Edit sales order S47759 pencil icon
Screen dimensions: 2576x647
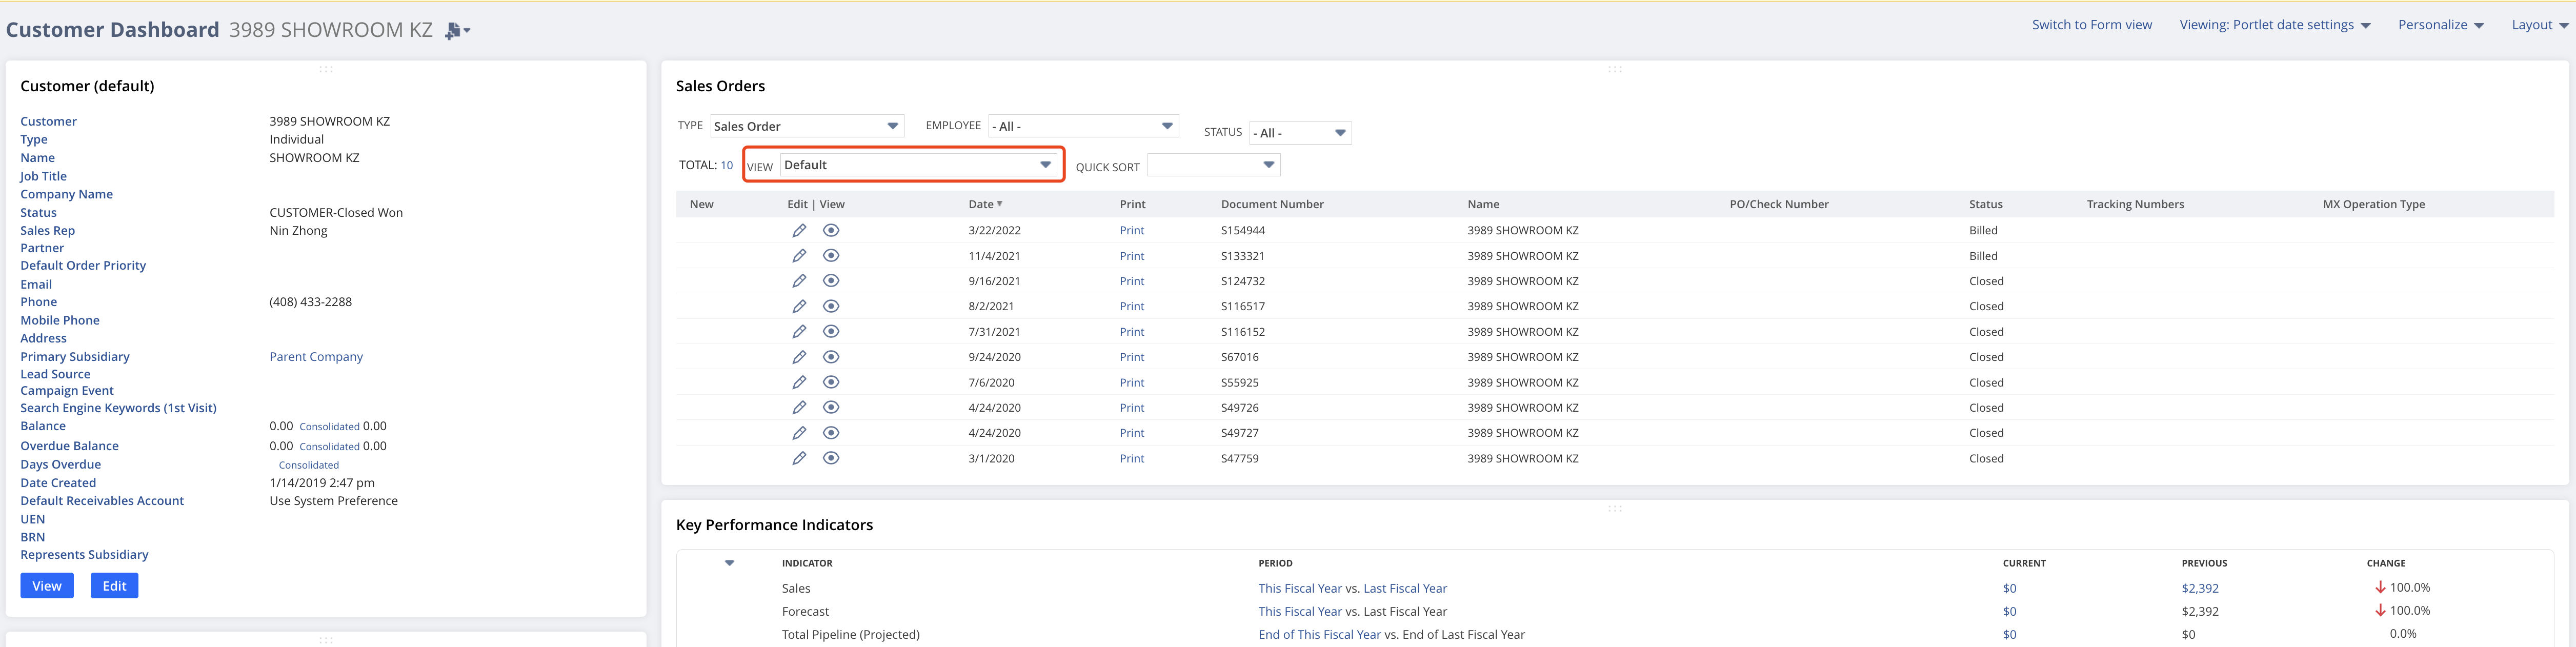pos(799,458)
